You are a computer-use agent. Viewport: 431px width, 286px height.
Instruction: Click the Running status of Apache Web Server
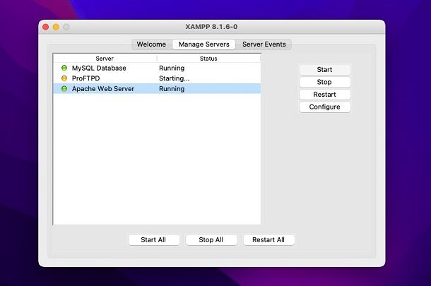point(172,89)
